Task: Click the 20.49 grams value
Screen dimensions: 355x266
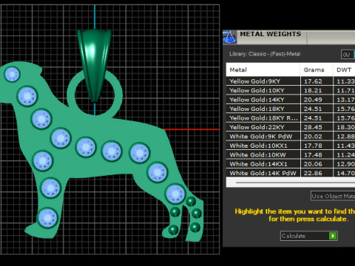Action: click(x=313, y=100)
